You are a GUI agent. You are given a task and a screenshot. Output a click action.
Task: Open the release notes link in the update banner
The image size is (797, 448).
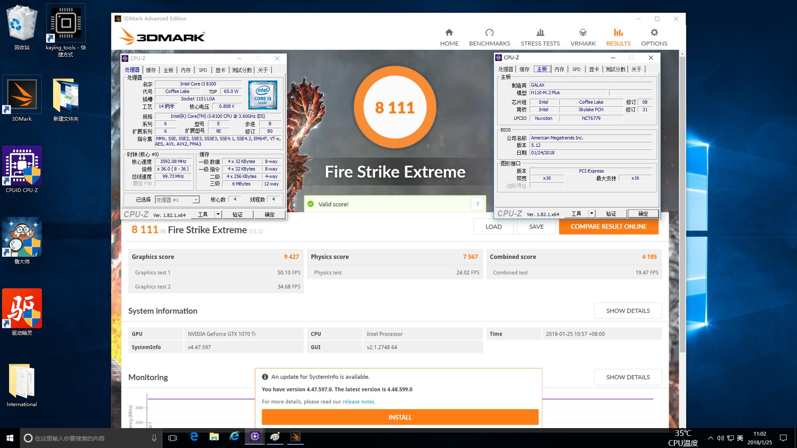tap(359, 402)
